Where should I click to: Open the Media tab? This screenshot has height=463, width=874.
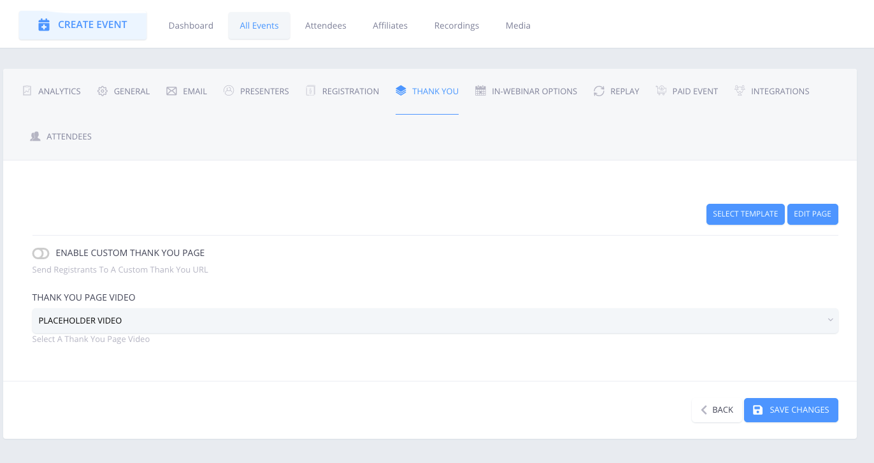518,25
